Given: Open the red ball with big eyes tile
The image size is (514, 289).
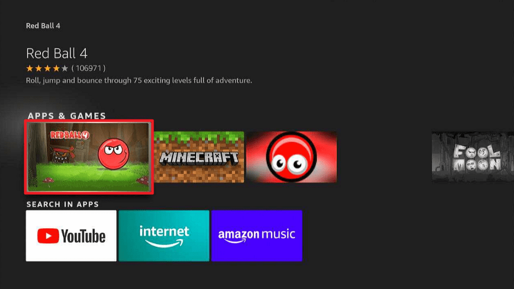Looking at the screenshot, I should coord(291,157).
